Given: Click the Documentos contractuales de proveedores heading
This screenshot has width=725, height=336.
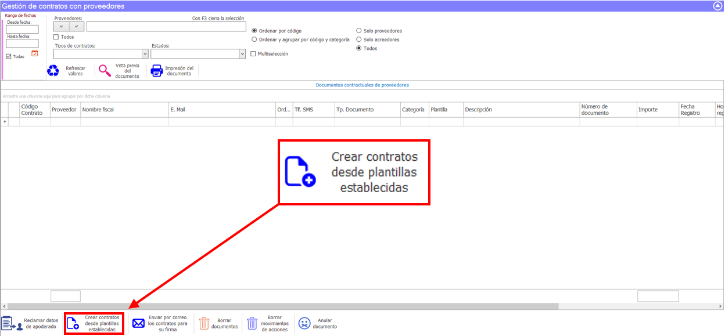Looking at the screenshot, I should tap(362, 84).
